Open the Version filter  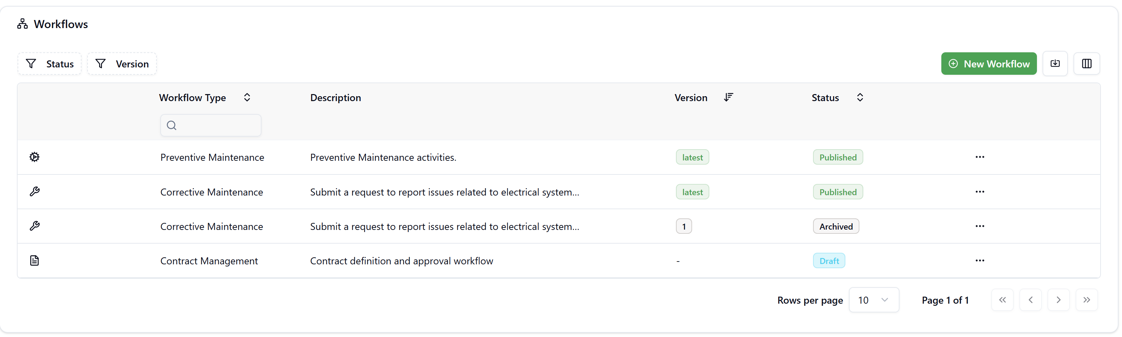(x=122, y=64)
